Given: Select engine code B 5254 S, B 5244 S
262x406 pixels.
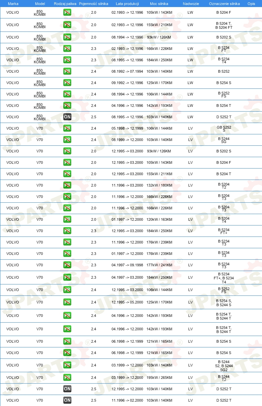Looking at the screenshot, I should (x=224, y=302).
